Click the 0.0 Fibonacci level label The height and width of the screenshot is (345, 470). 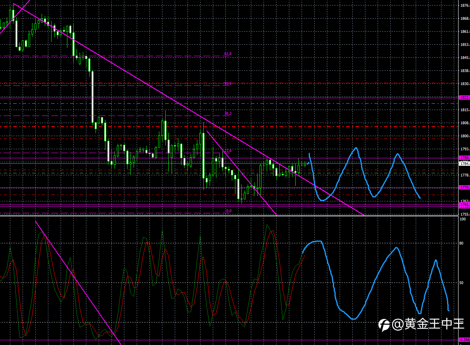coord(228,210)
